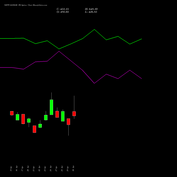177x177 pixels.
Task: Click the green candlestick for 20 Apr
Action: point(29,120)
